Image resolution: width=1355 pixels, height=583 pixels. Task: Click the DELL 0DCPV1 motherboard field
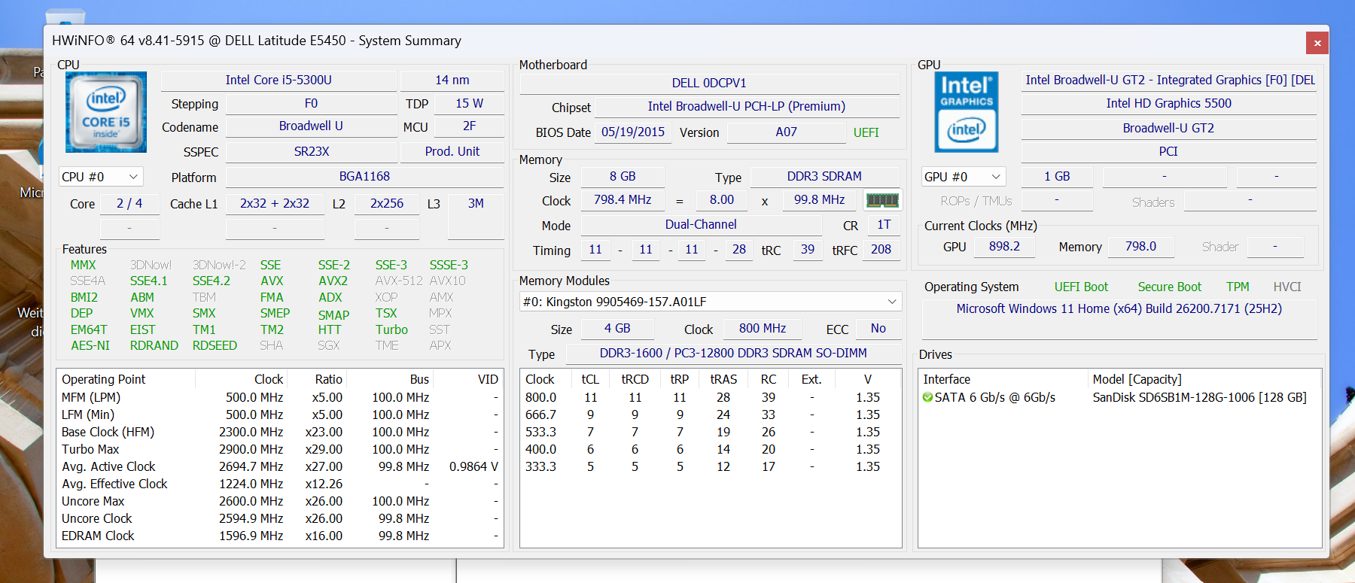(709, 84)
